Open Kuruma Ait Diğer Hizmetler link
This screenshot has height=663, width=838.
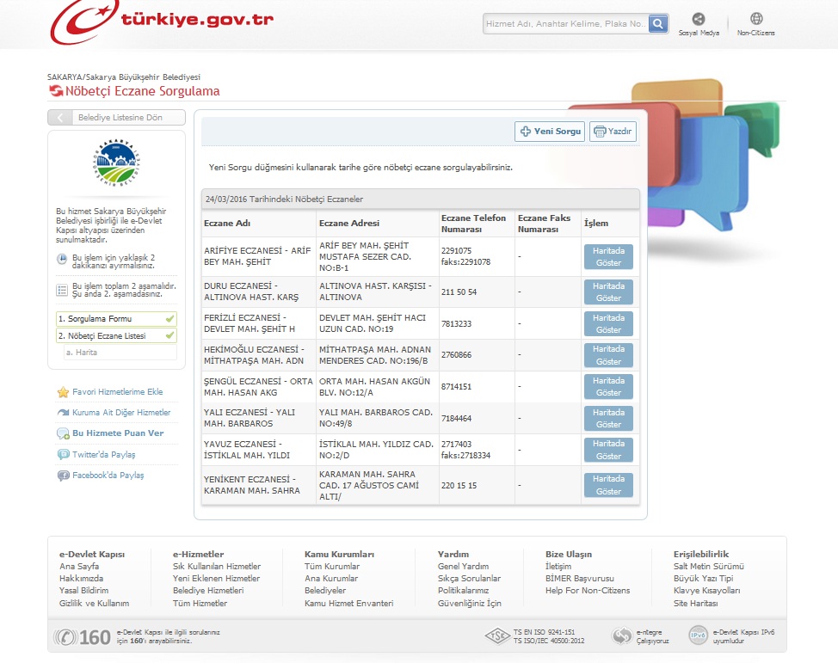[121, 413]
